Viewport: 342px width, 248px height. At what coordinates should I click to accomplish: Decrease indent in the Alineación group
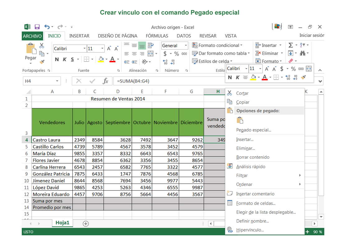point(127,62)
